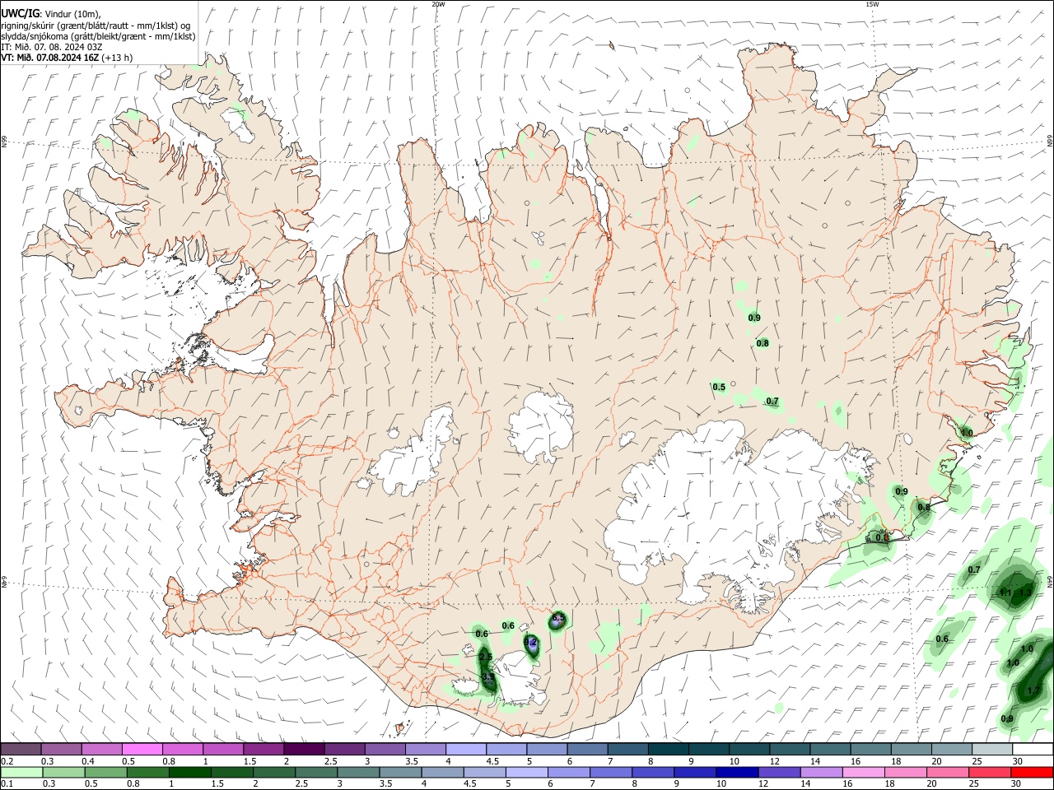The width and height of the screenshot is (1054, 790).
Task: Click the '20W' longitude label
Action: pos(439,4)
